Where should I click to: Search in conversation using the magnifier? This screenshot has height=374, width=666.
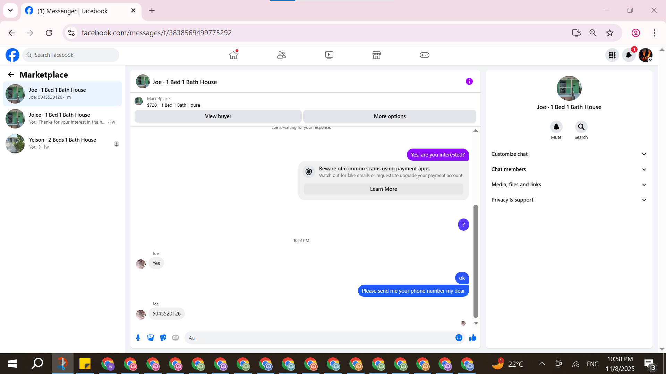click(x=581, y=127)
